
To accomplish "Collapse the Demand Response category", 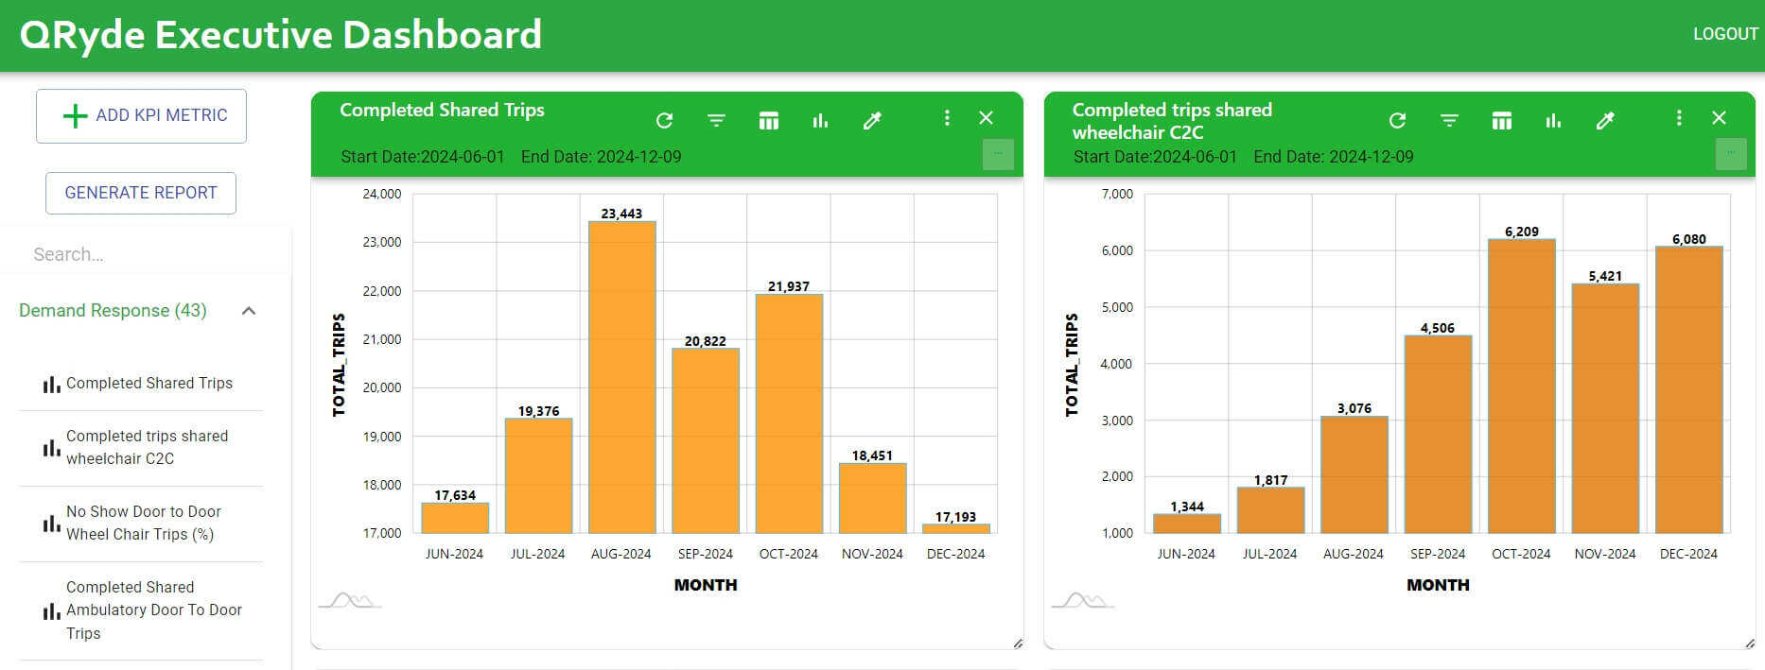I will pyautogui.click(x=249, y=311).
